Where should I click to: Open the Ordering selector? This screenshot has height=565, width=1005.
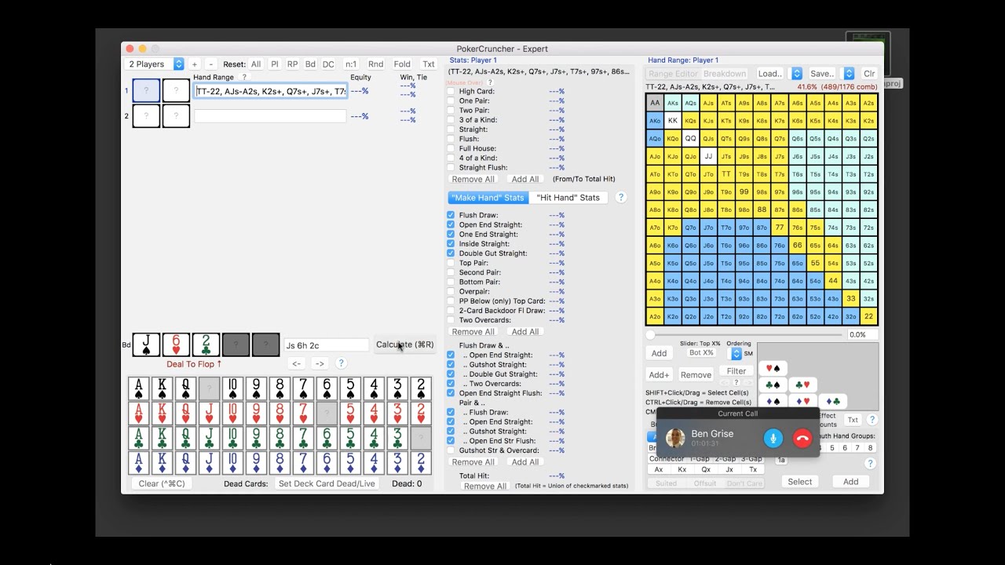pyautogui.click(x=736, y=354)
